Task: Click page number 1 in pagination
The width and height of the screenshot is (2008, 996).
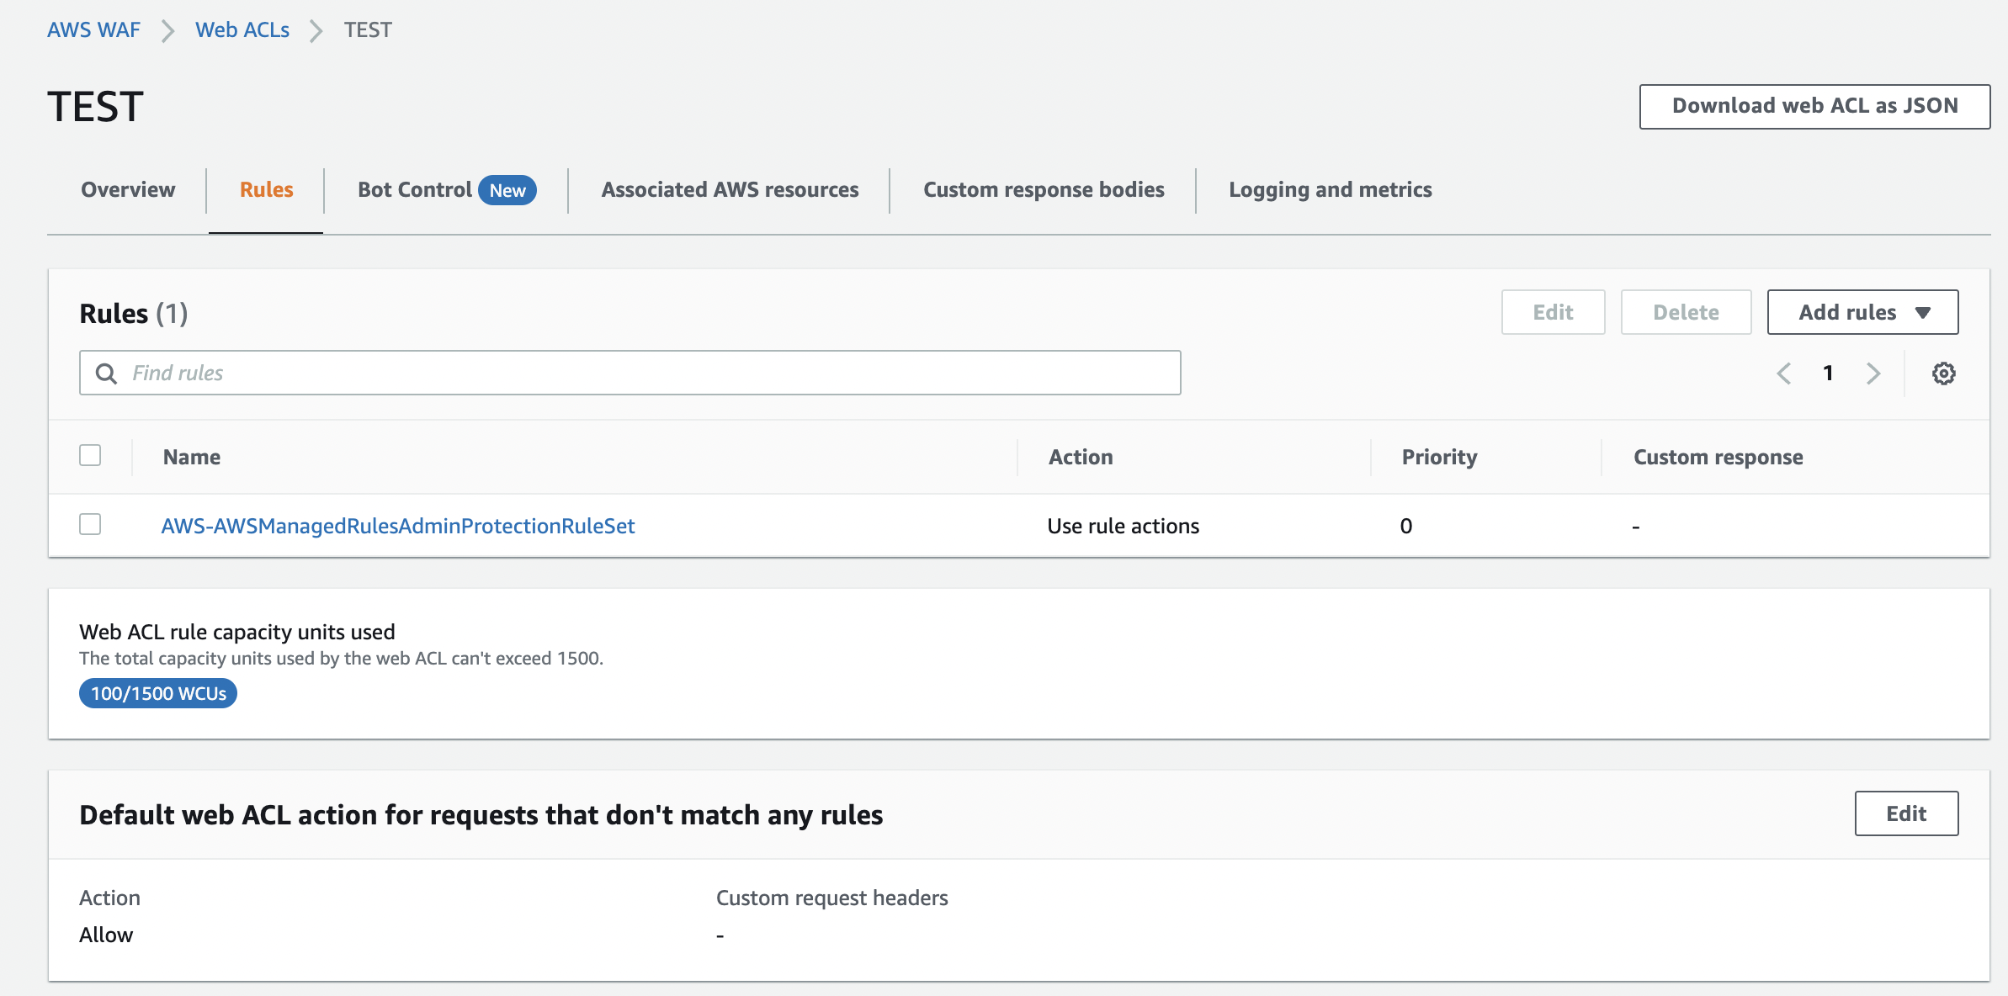Action: click(1828, 373)
